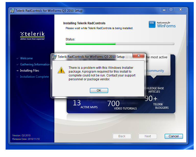Screen dimensions: 196x157
Task: Click the '13 ACTIVE MVPS' text
Action: tap(85, 104)
